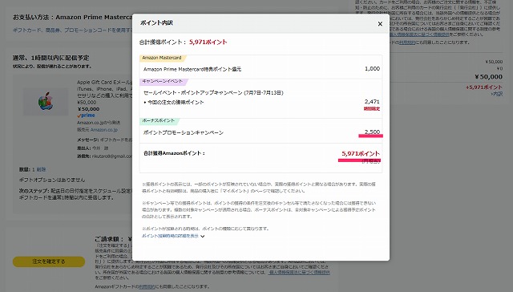The image size is (513, 292).
Task: Click Amazon Prime Mastercard特典ポイント還元 row text
Action: point(192,69)
